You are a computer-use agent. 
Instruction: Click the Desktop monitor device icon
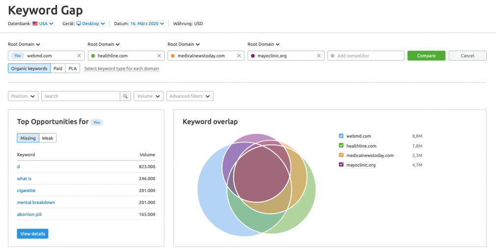79,24
